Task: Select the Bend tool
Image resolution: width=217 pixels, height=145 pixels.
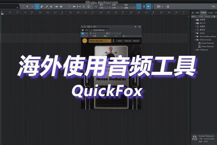Action: [x=56, y=7]
